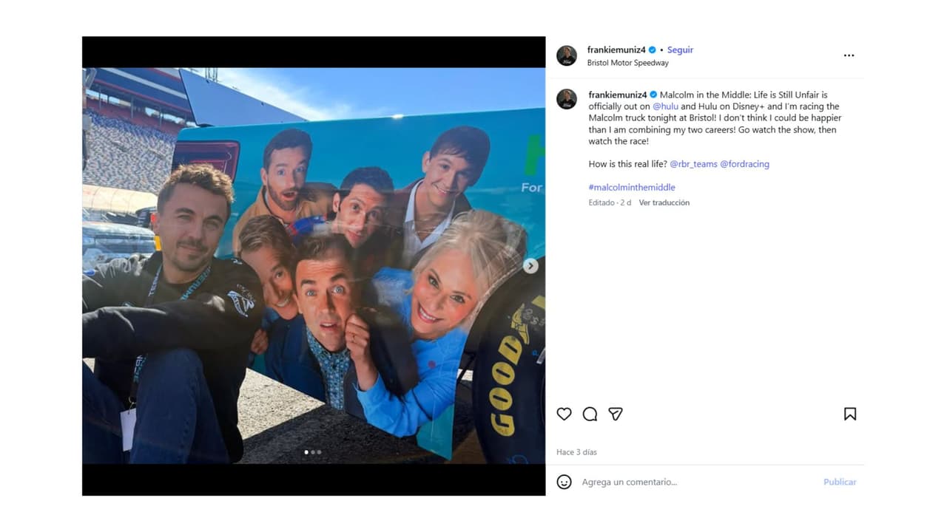947x532 pixels.
Task: Open the three-dot more options menu
Action: [849, 55]
